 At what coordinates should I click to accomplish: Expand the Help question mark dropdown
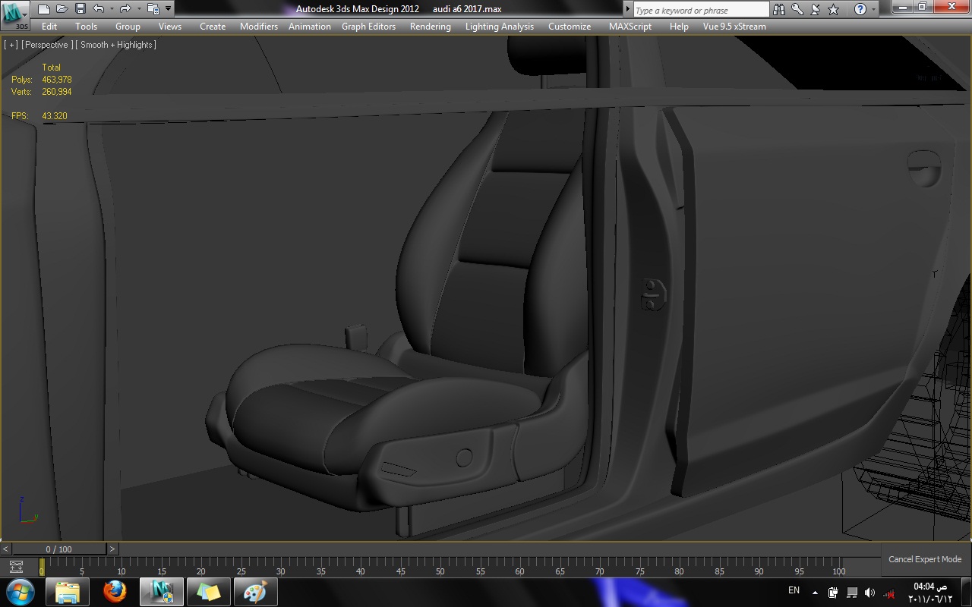tap(873, 9)
